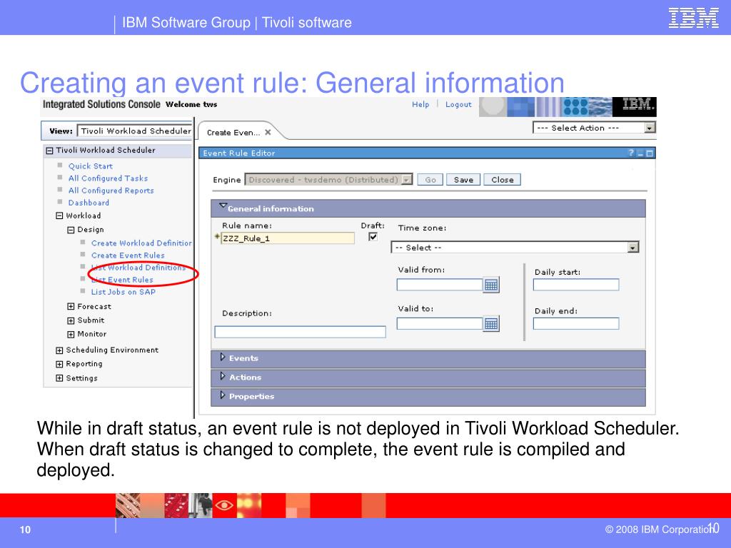Click the Valid from date field
This screenshot has width=731, height=548.
click(440, 285)
